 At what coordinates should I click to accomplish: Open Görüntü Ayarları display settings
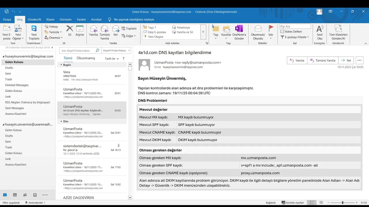pyautogui.click(x=293, y=203)
